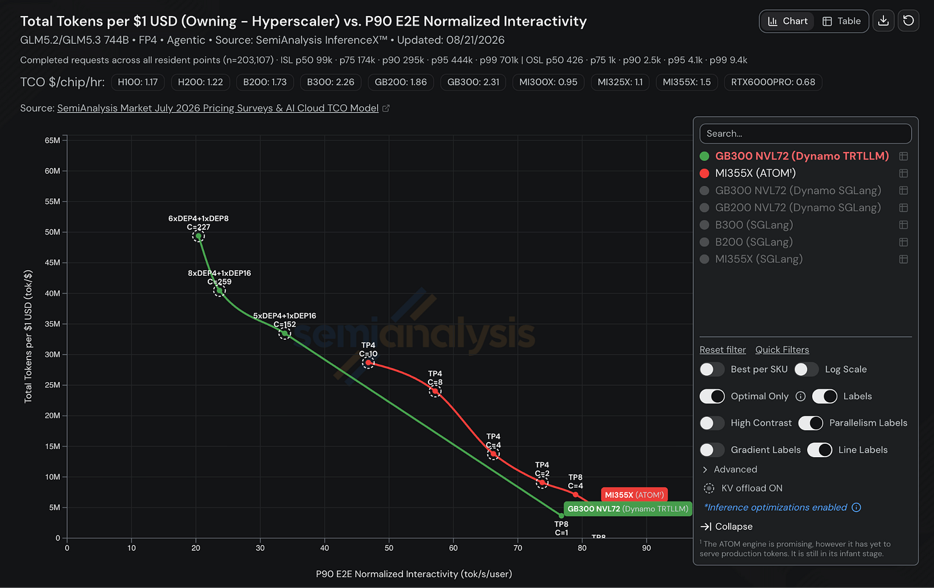
Task: Open table icon for GB300 NVL72 (Dynamo SGLang)
Action: click(x=903, y=190)
